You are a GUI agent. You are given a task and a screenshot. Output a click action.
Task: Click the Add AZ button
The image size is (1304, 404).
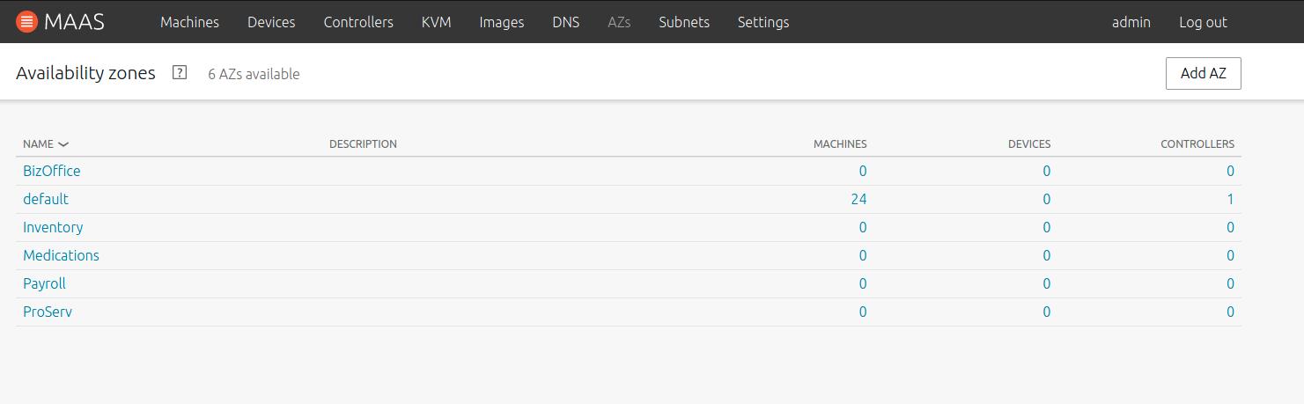click(1203, 73)
